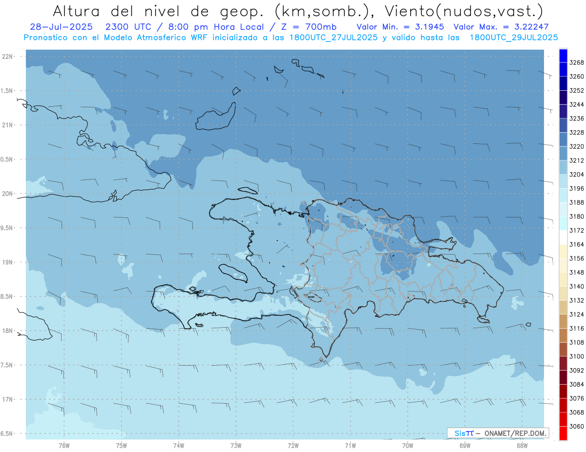Click the '68W' longitude label
The height and width of the screenshot is (452, 586).
pyautogui.click(x=522, y=445)
